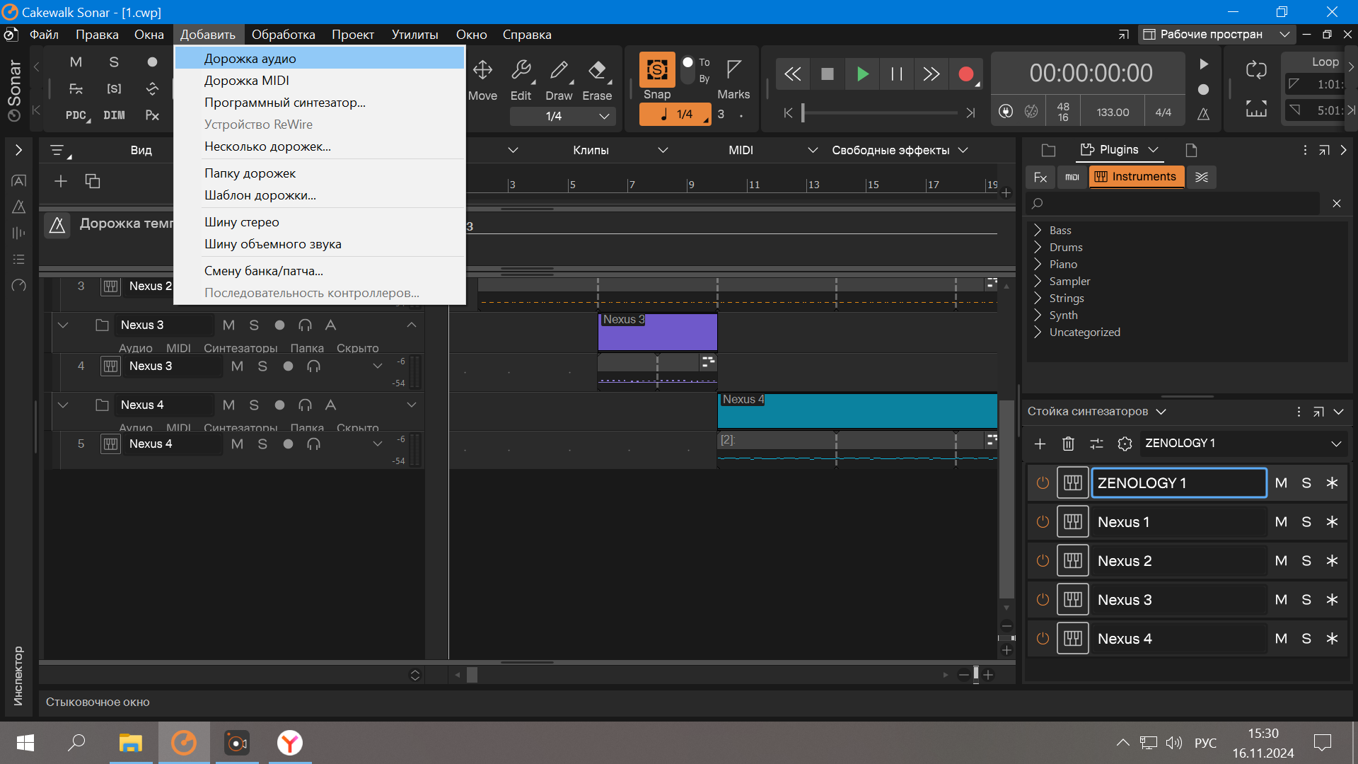Select the Draw tool

point(559,79)
